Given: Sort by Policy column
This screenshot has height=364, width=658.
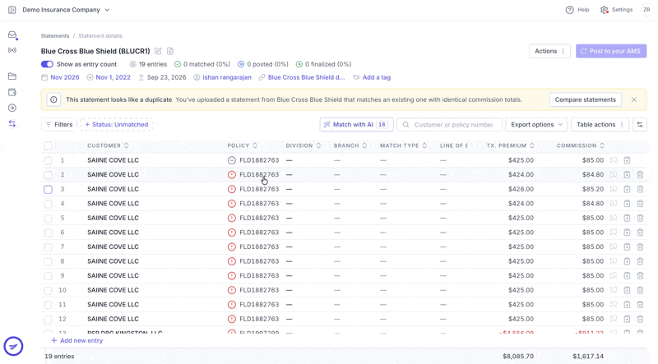Looking at the screenshot, I should point(242,145).
